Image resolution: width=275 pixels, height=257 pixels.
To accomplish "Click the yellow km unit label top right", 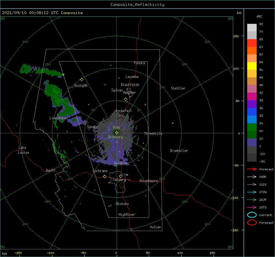I will coord(239,13).
